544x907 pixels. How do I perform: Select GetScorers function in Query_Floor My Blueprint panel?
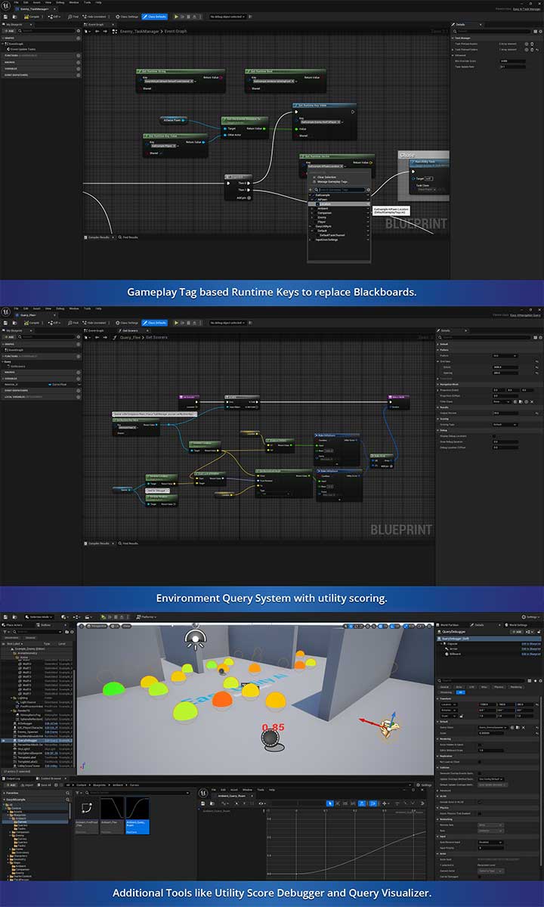click(x=18, y=367)
